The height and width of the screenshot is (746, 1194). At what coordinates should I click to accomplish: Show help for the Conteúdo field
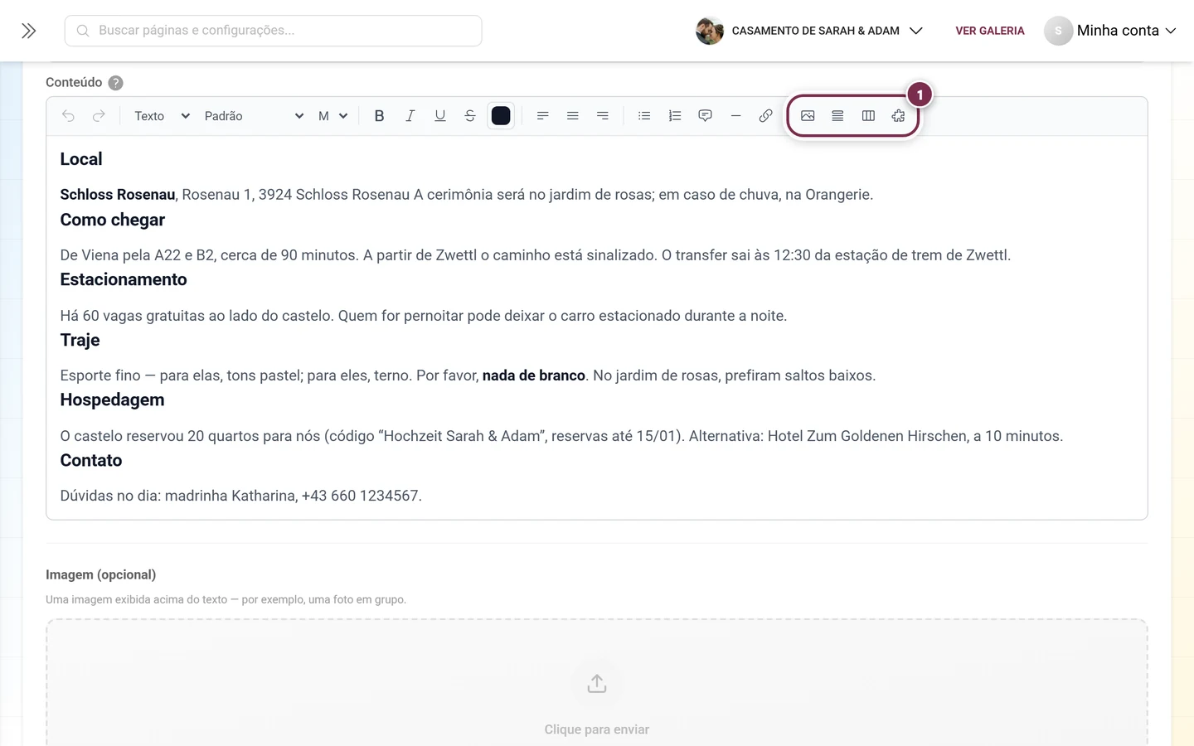(x=116, y=83)
